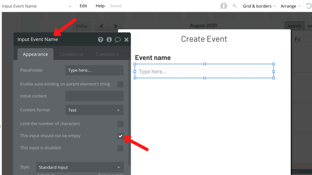Go to previous month with left arrow
312x175 pixels.
pyautogui.click(x=102, y=26)
